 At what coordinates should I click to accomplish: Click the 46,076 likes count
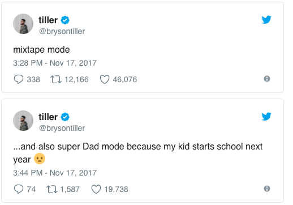125,79
